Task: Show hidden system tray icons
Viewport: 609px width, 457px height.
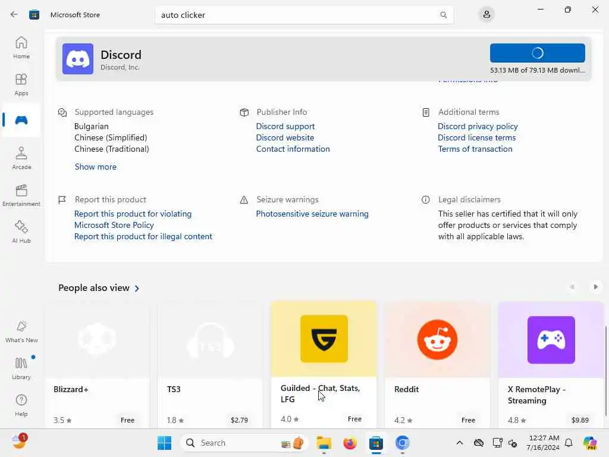Action: click(460, 443)
